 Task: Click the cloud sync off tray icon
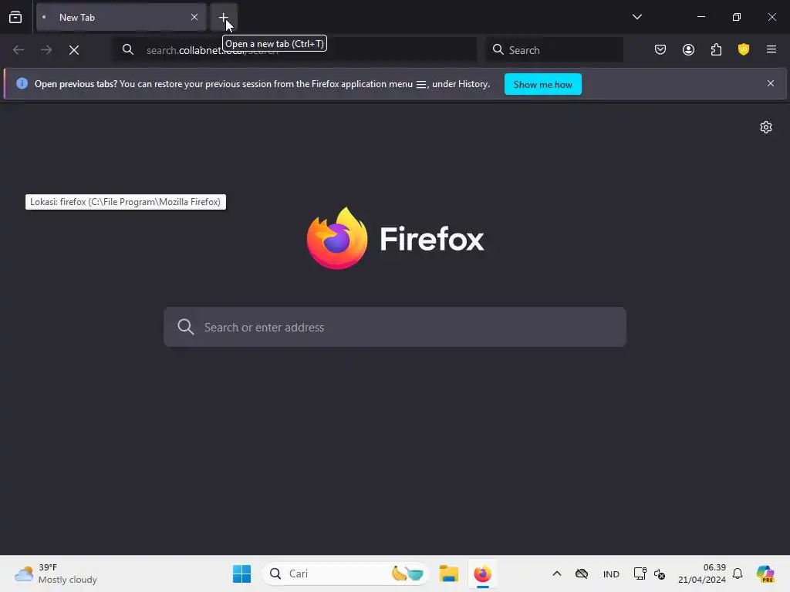tap(582, 573)
